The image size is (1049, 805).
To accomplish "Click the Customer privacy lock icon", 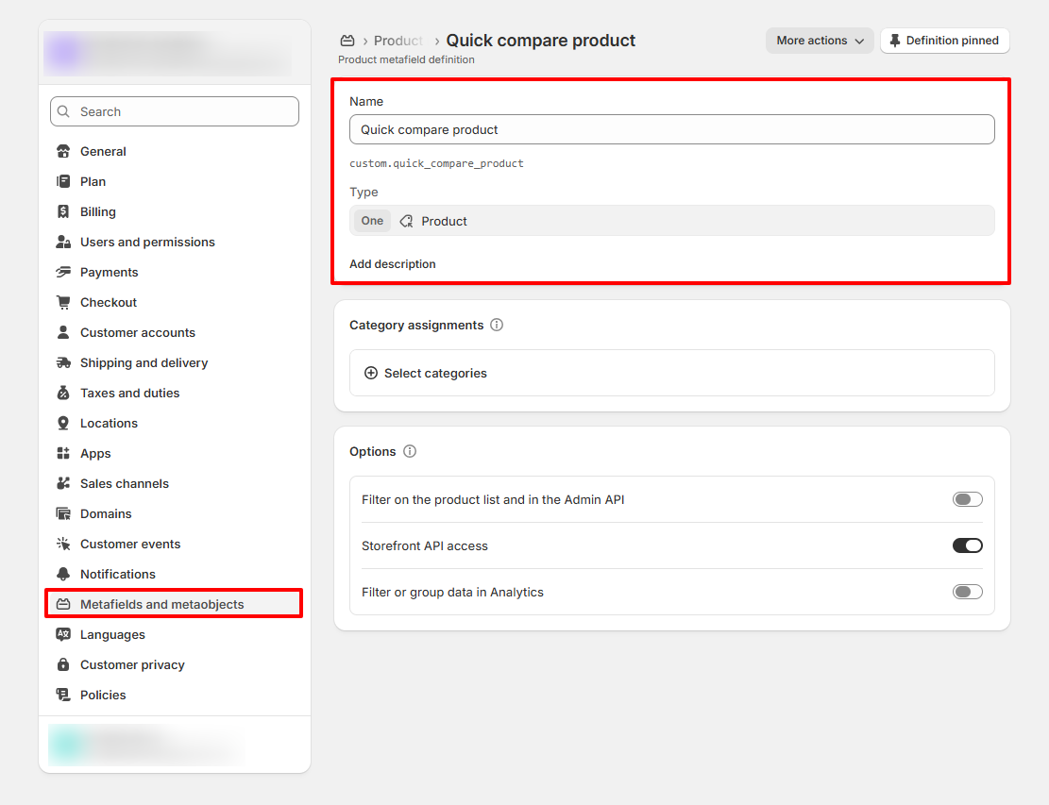I will pos(63,664).
